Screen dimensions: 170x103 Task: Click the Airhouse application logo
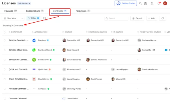pyautogui.click(x=34, y=89)
